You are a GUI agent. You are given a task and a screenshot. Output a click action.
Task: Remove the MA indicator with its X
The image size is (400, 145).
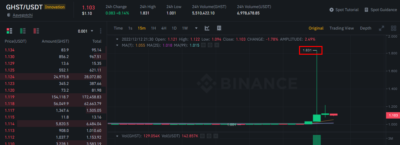coord(216,45)
